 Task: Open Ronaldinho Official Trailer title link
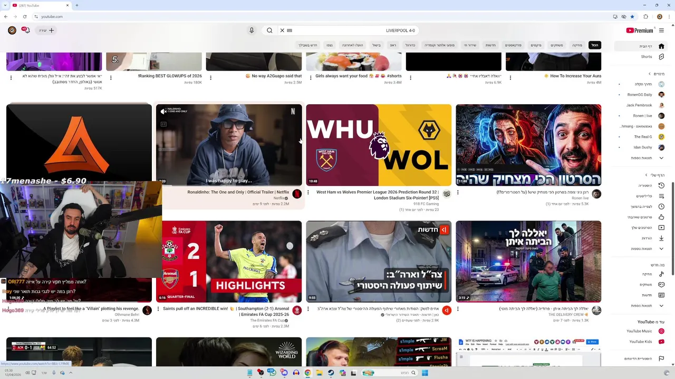point(238,192)
